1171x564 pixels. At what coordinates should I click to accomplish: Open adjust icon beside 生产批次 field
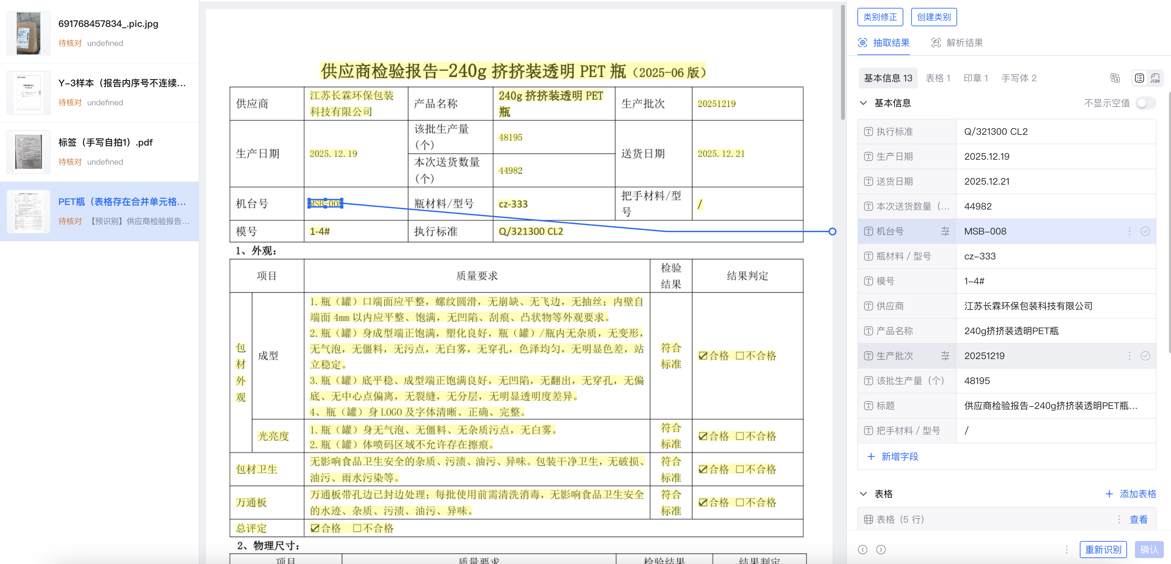[945, 356]
